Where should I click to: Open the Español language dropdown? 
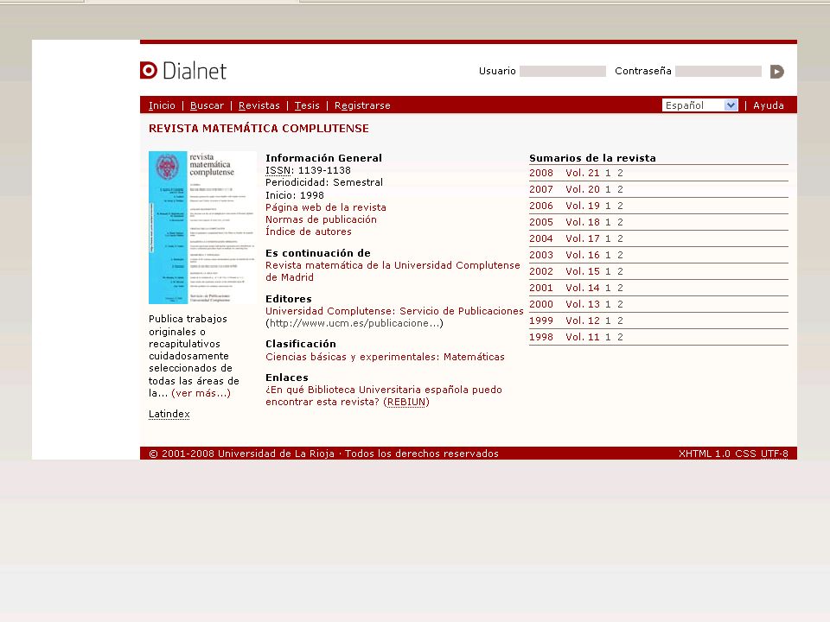coord(699,105)
